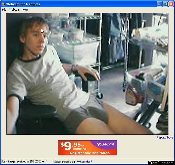175x165 pixels.
Task: Click the Yahoo! logo in the ad banner
Action: [105, 145]
